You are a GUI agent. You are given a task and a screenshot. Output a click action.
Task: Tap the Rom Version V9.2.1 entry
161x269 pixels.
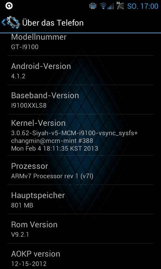point(80,229)
